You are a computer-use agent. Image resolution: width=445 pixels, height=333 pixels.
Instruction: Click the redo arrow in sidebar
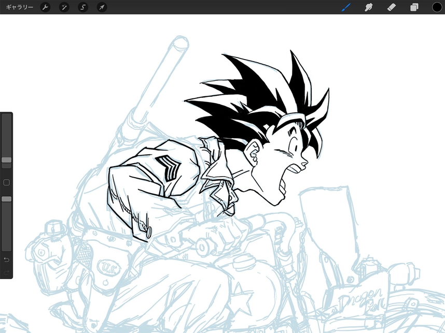point(7,271)
